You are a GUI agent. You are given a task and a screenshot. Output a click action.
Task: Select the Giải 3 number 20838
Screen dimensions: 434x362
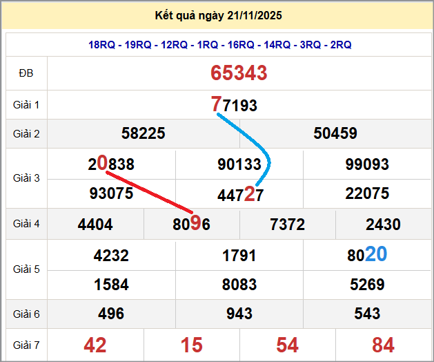coord(111,164)
